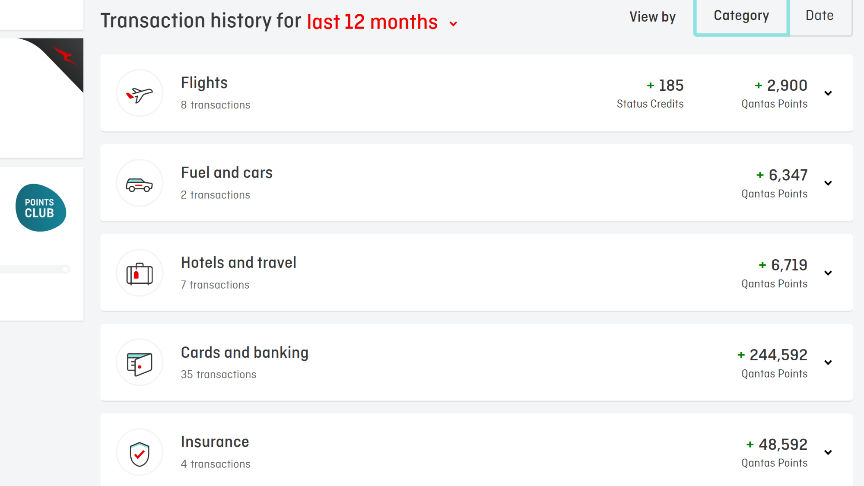Click the Cards and banking heading
This screenshot has height=486, width=864.
point(245,353)
